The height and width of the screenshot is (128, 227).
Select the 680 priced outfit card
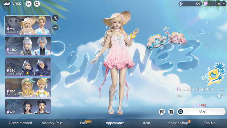(x=28, y=106)
